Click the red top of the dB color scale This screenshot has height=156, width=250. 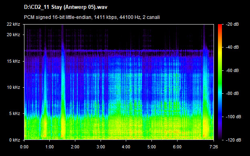tap(220, 26)
